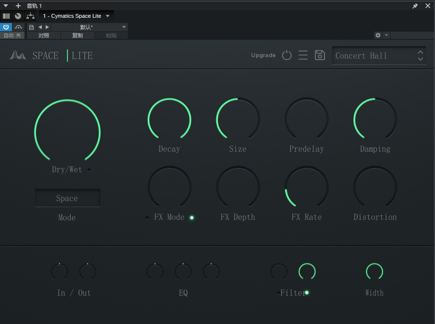
Task: Toggle the dot next to Dry/Wet
Action: coord(89,169)
